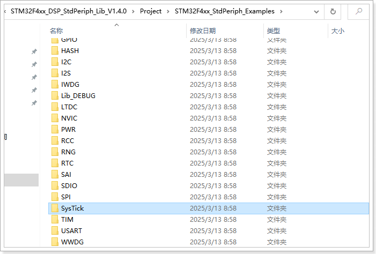The image size is (376, 254).
Task: Expand chevron after STM32F4xx_StdPeriph_Examples breadcrumb
Action: 281,11
